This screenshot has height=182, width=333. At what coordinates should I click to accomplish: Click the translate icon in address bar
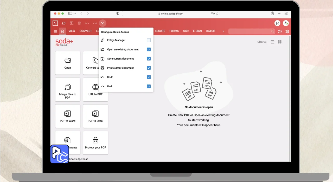click(x=213, y=14)
